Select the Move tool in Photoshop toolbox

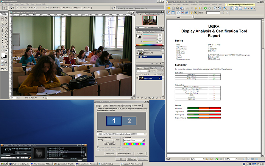coord(6,17)
